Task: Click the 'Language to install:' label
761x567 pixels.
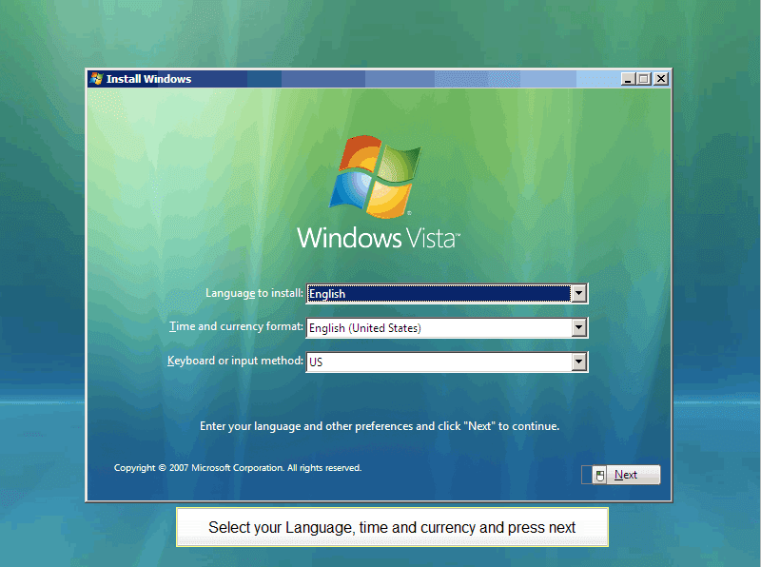Action: tap(254, 293)
